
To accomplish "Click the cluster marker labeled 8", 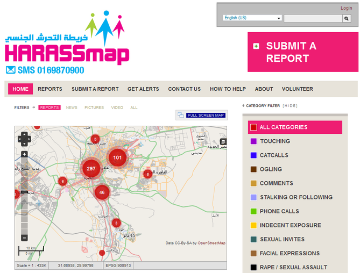I will [x=147, y=174].
